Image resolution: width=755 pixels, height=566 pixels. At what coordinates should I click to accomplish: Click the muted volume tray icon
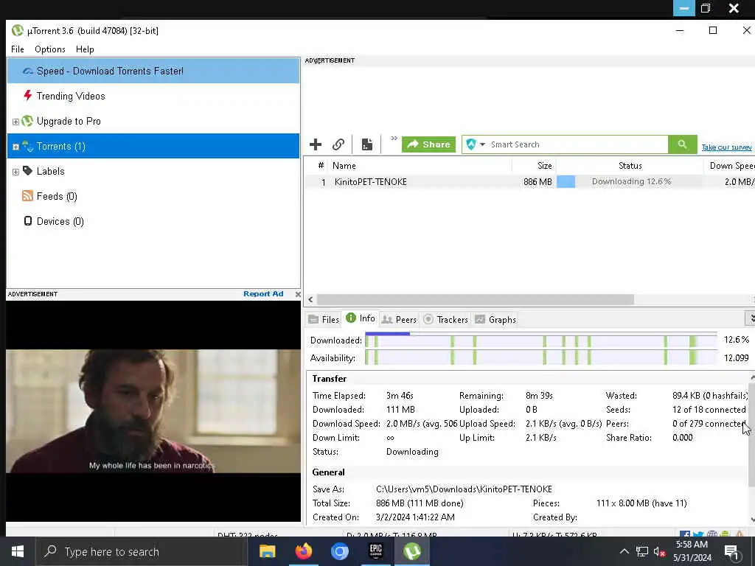(659, 551)
